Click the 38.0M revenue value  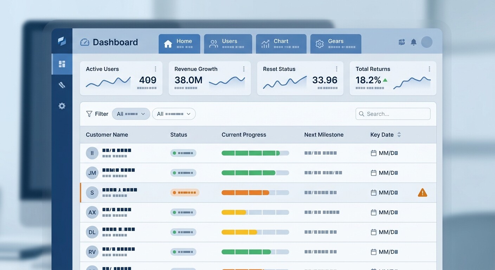[x=188, y=80]
